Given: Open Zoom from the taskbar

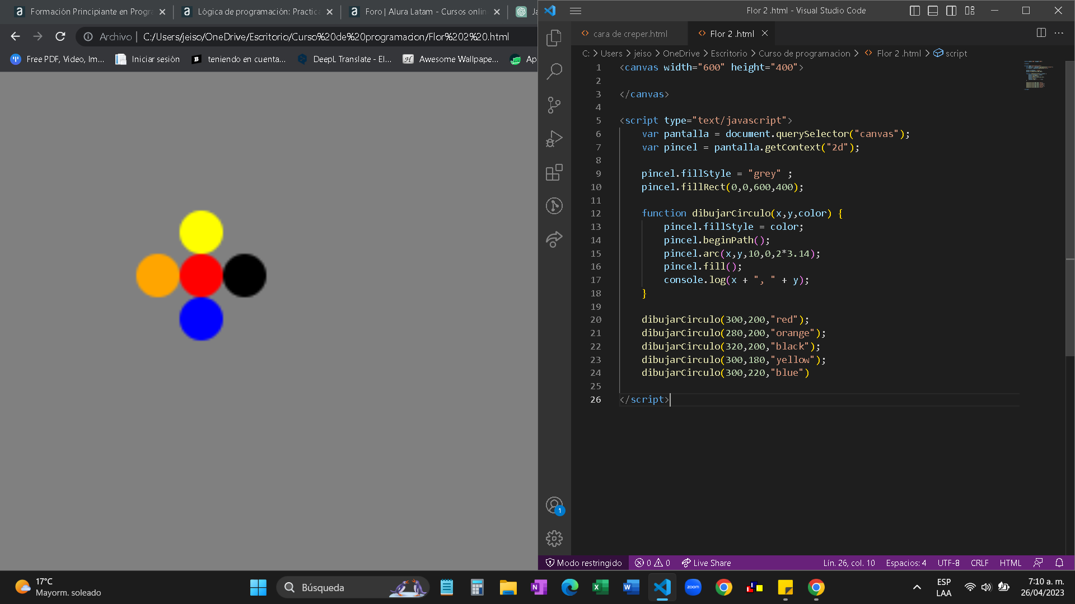Looking at the screenshot, I should point(693,587).
